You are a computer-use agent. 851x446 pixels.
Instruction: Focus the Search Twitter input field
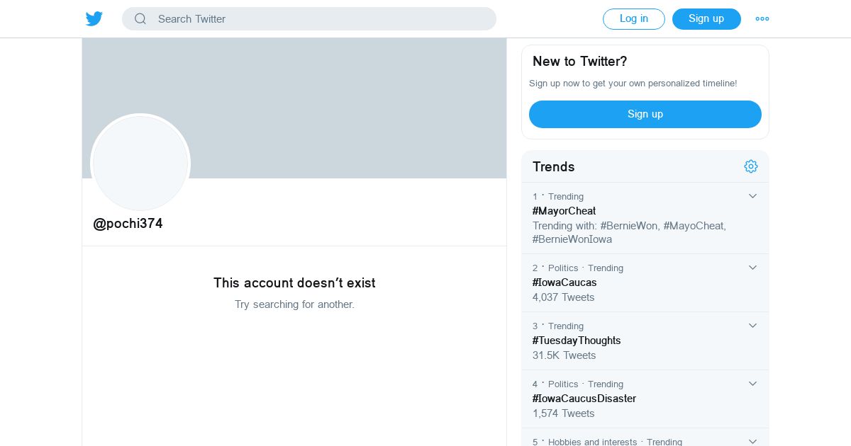pos(319,19)
